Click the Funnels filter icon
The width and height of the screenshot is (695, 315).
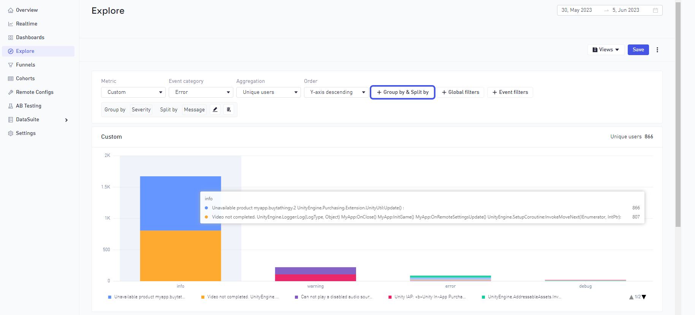click(x=11, y=65)
